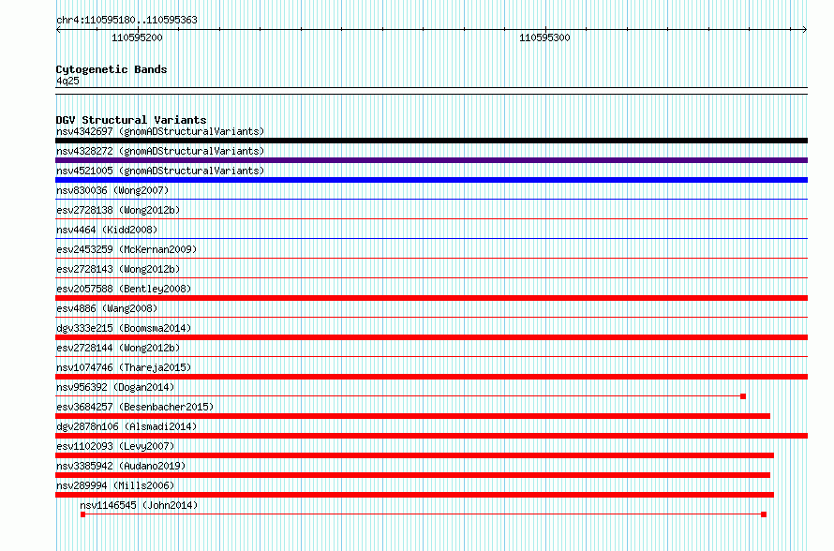Click the 110595300 ruler position label
This screenshot has width=834, height=551.
pos(544,37)
